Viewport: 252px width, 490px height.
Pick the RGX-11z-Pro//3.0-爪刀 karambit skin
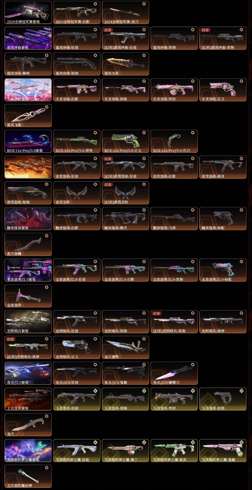(x=174, y=141)
